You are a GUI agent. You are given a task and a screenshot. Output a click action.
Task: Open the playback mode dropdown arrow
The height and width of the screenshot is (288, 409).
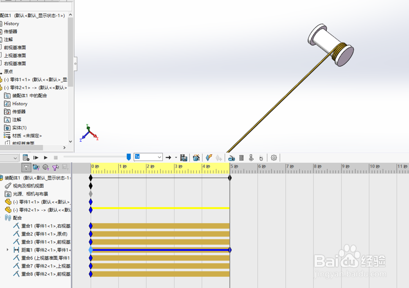[x=175, y=157]
